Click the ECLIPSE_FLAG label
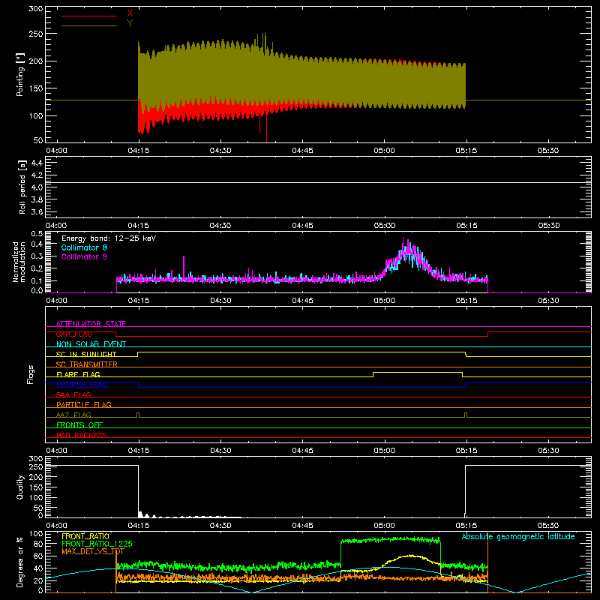The height and width of the screenshot is (600, 600). pyautogui.click(x=82, y=385)
